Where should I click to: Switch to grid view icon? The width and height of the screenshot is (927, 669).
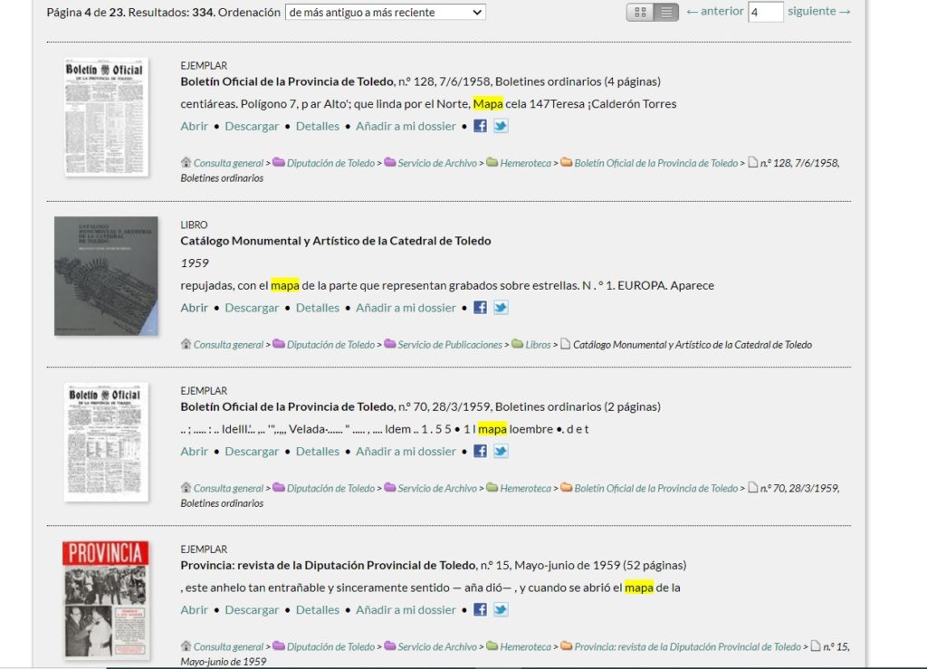(640, 12)
